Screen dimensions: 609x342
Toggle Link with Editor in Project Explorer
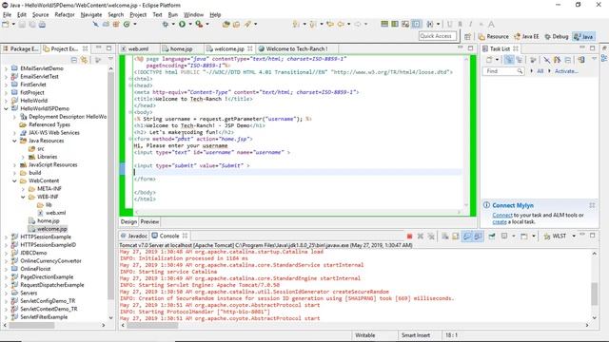click(85, 60)
